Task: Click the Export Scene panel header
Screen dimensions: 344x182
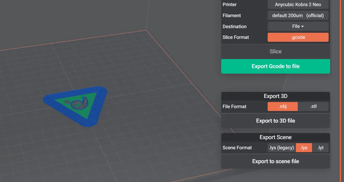Action: [276, 137]
